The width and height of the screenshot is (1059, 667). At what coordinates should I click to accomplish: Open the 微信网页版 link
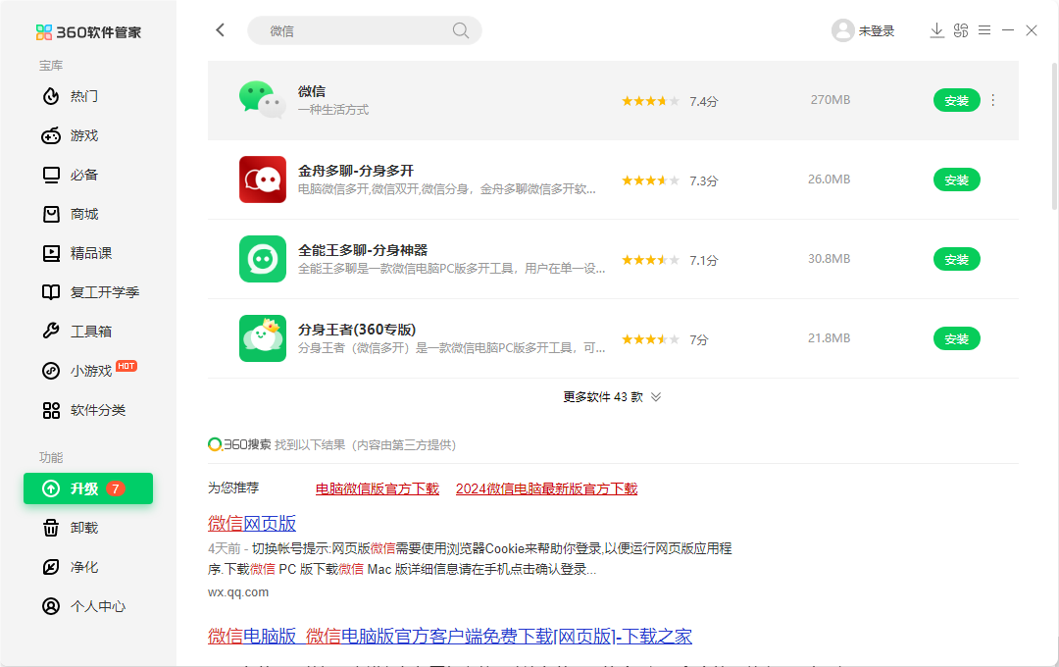(250, 524)
